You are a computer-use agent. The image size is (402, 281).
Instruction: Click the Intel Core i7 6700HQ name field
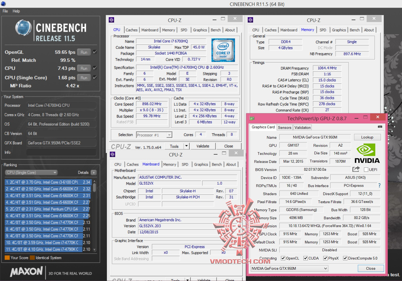pyautogui.click(x=171, y=41)
